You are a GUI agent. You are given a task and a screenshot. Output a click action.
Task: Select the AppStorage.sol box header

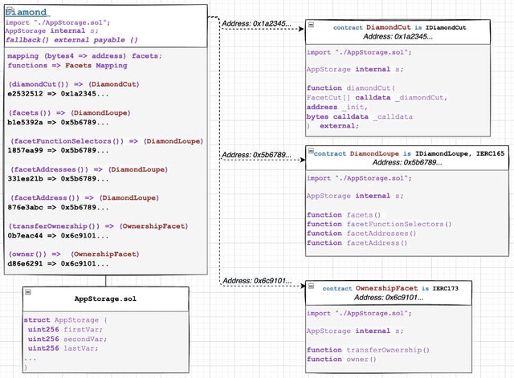point(105,299)
